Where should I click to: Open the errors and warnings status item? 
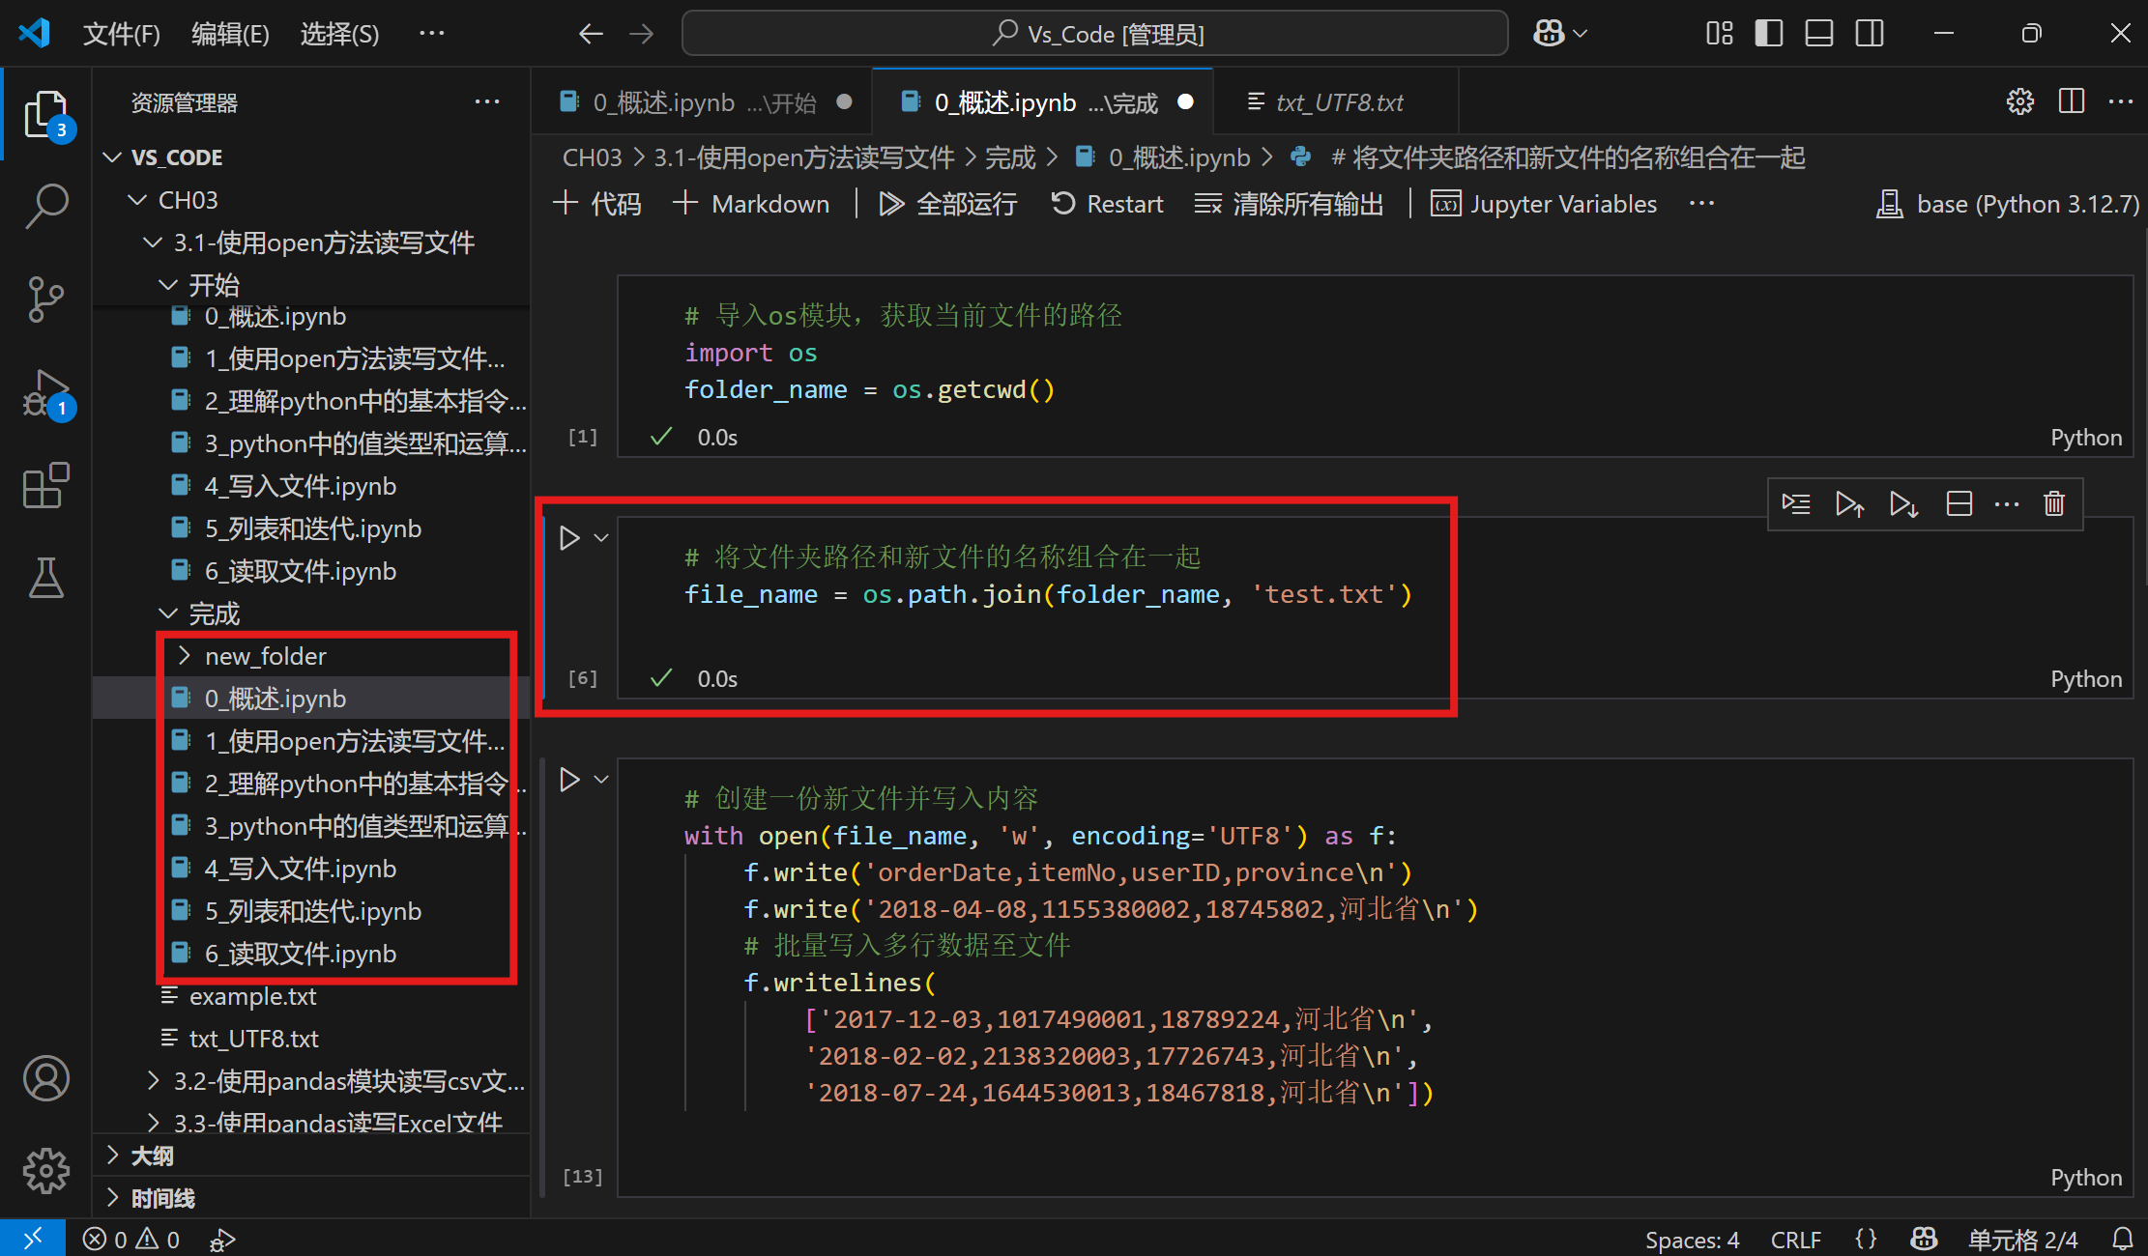pos(131,1240)
